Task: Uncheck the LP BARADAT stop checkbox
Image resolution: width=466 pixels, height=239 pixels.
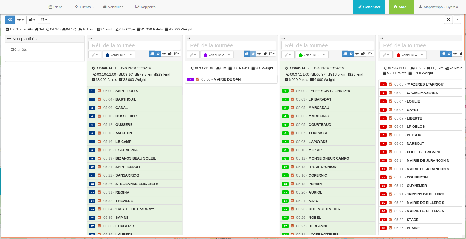Action: tap(292, 99)
